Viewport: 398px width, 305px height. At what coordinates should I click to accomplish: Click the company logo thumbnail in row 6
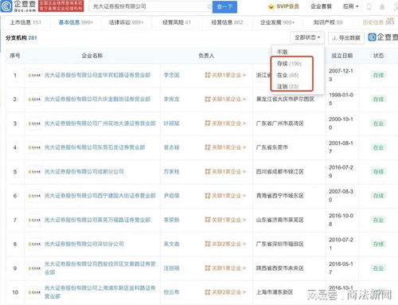tap(34, 196)
